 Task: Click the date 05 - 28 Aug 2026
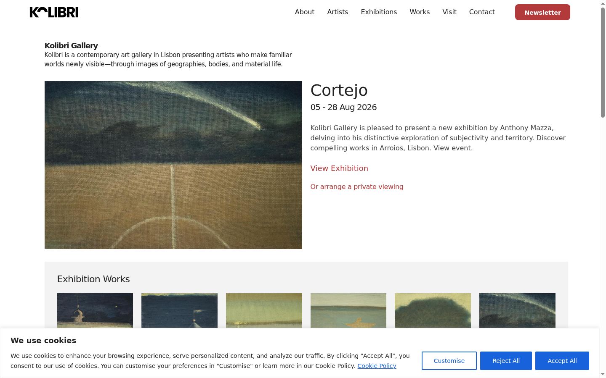pos(343,108)
